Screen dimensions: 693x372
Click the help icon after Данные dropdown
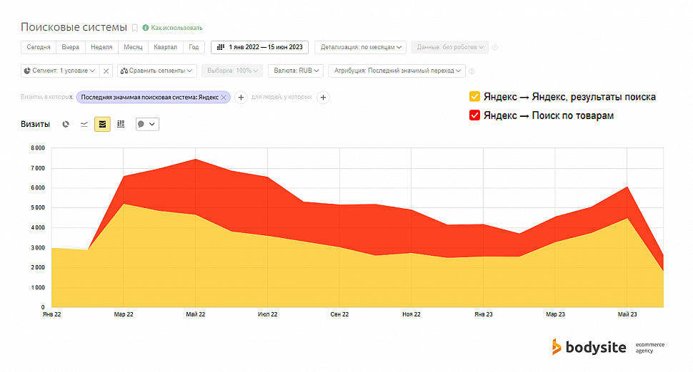click(x=494, y=48)
